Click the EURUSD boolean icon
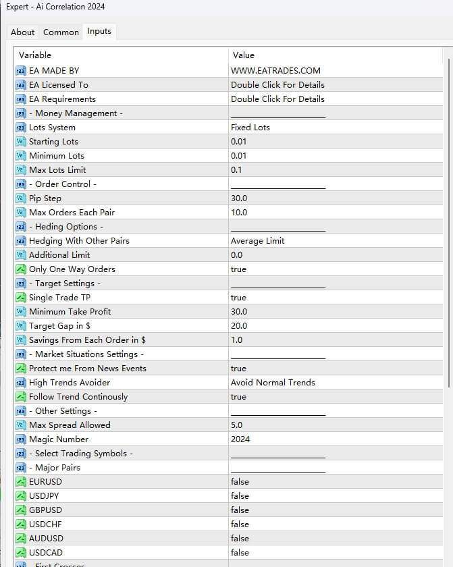This screenshot has width=453, height=567. 20,482
